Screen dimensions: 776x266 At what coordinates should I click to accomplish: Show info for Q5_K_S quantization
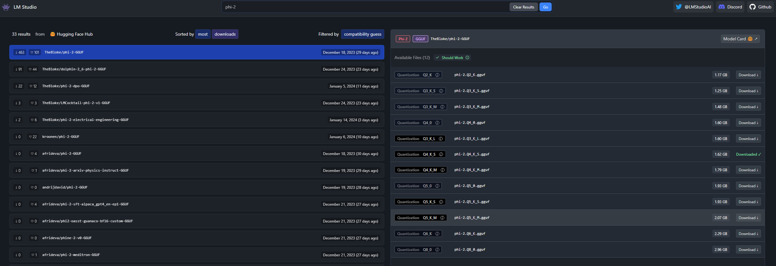(441, 202)
